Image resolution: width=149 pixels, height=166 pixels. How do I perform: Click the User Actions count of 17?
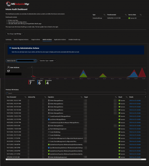(8, 71)
